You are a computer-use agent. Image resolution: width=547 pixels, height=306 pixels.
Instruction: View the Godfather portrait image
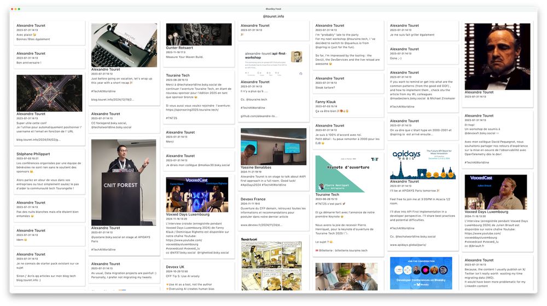point(497,56)
